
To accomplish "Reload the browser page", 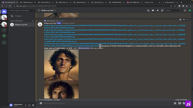I will (10, 6).
